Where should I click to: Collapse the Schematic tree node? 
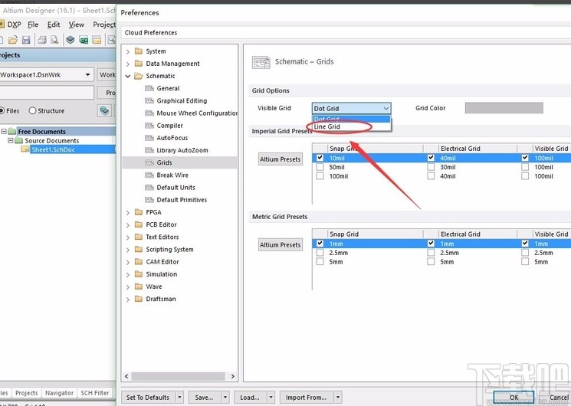click(128, 76)
